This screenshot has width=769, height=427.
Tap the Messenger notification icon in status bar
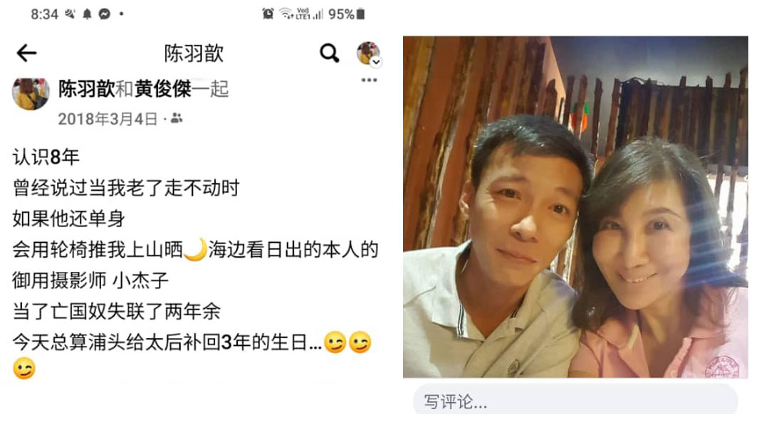104,14
